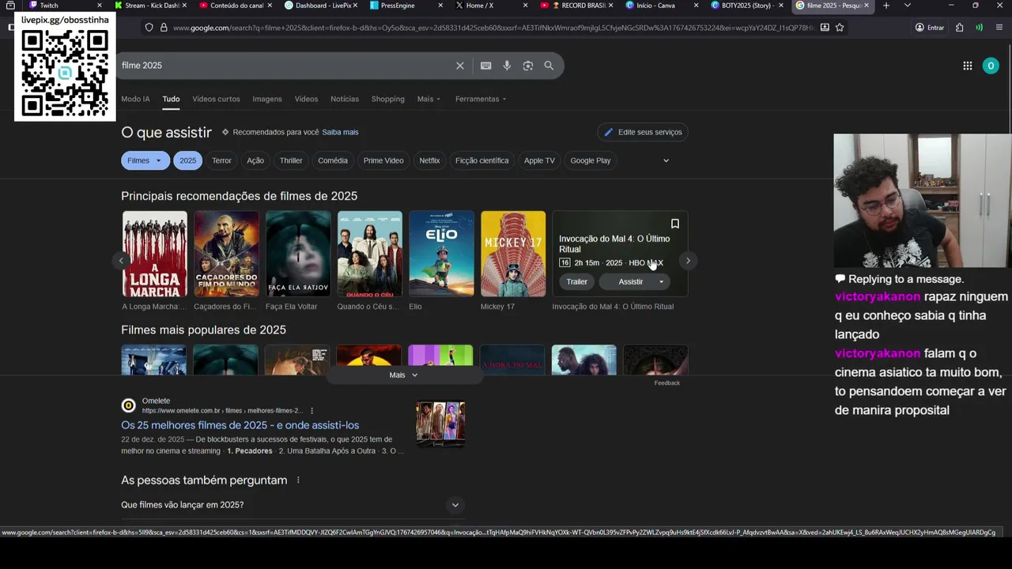1012x569 pixels.
Task: Bookmark this page with the star icon
Action: pyautogui.click(x=840, y=27)
